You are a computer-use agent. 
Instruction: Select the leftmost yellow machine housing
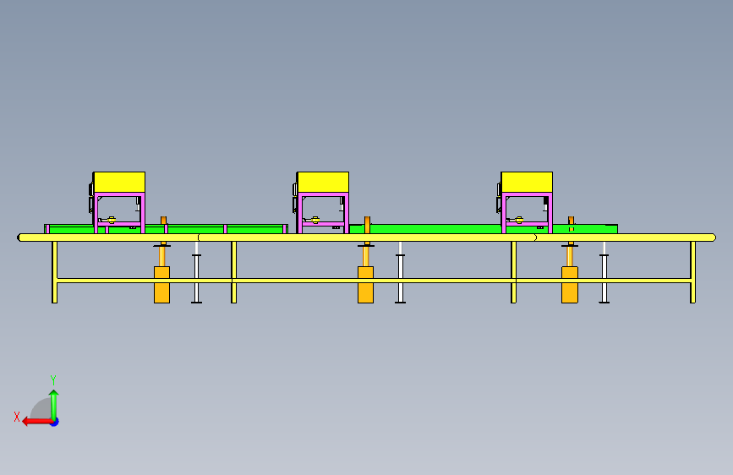point(119,183)
